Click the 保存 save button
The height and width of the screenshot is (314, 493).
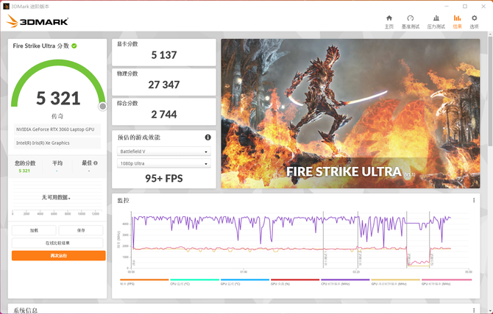[81, 230]
